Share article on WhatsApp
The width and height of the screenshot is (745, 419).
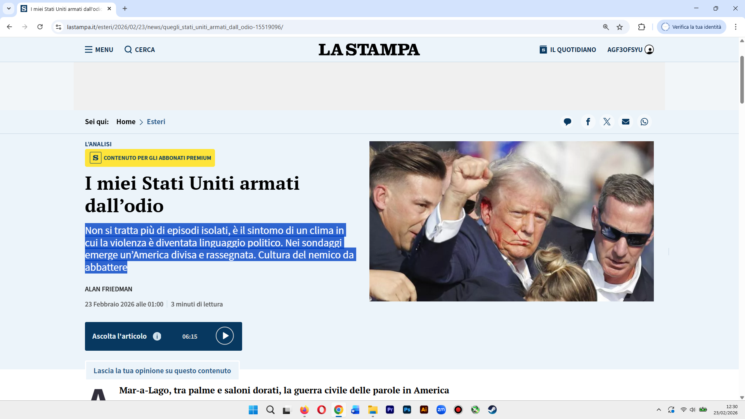coord(644,122)
